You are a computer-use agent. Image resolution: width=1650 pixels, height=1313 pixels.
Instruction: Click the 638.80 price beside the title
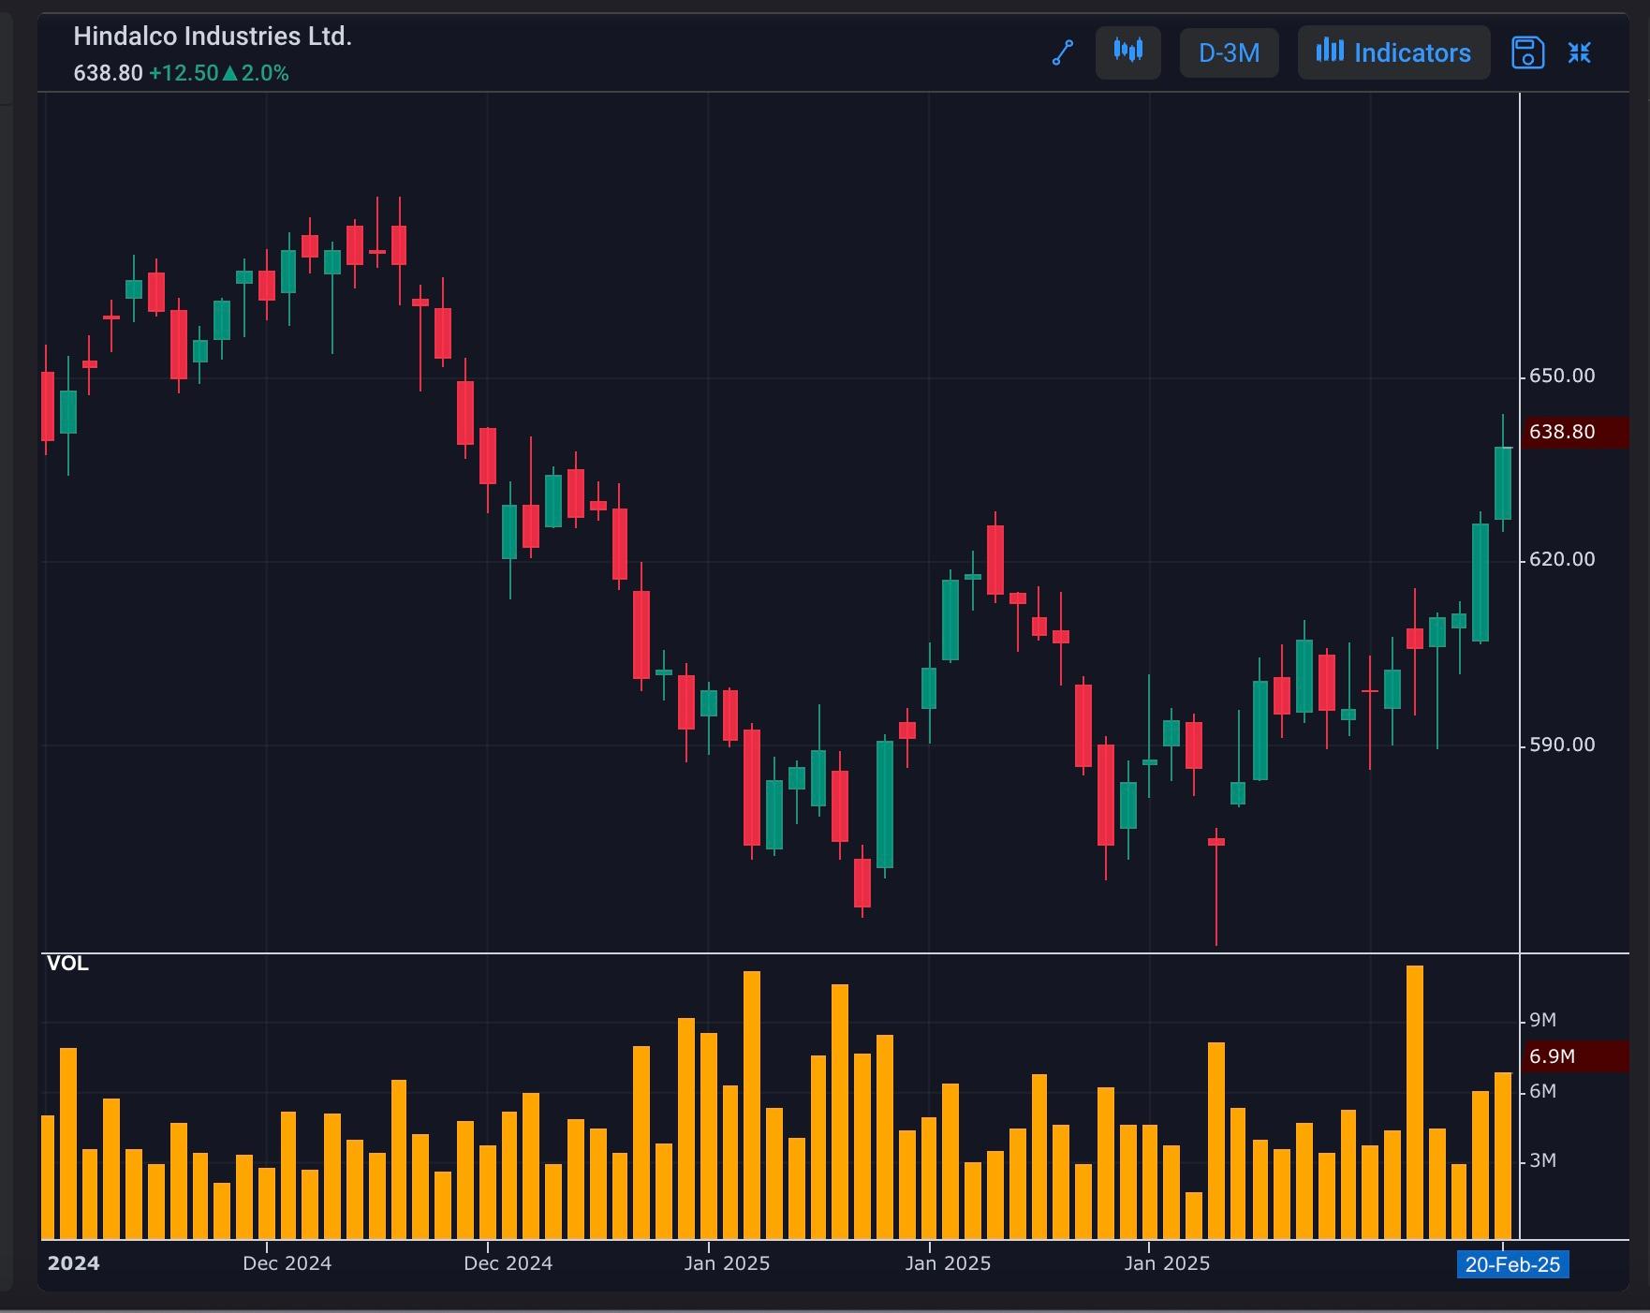(x=109, y=73)
